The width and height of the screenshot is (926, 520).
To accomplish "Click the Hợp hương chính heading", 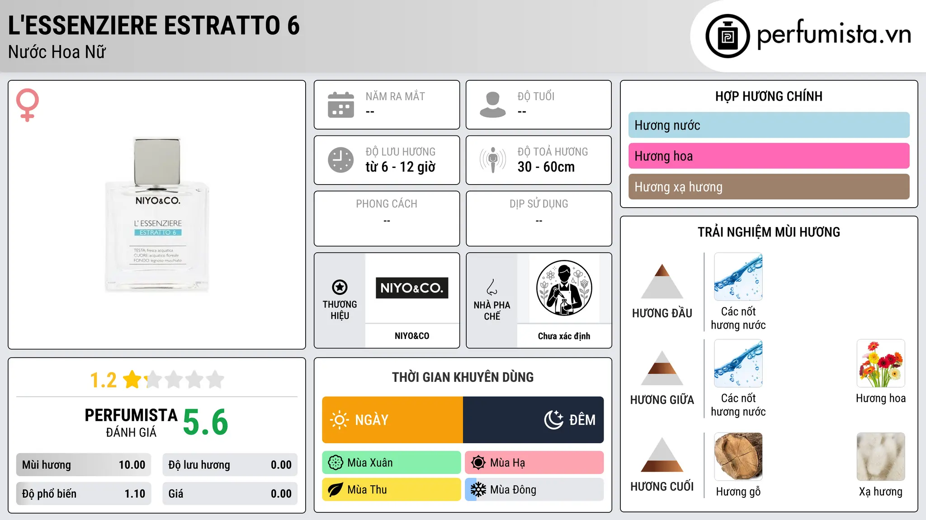I will (769, 96).
